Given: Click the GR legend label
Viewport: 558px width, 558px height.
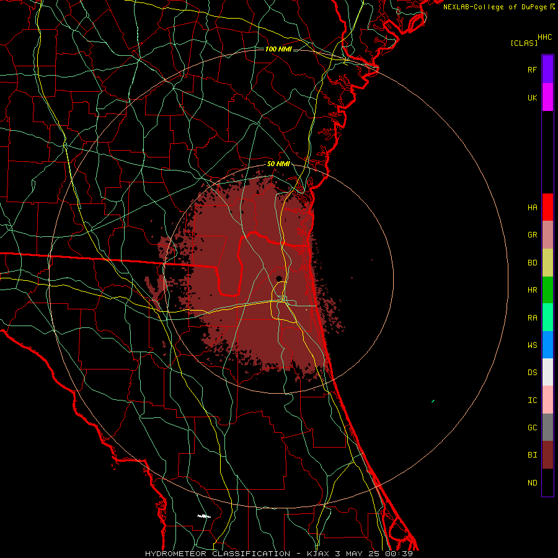Looking at the screenshot, I should point(532,235).
